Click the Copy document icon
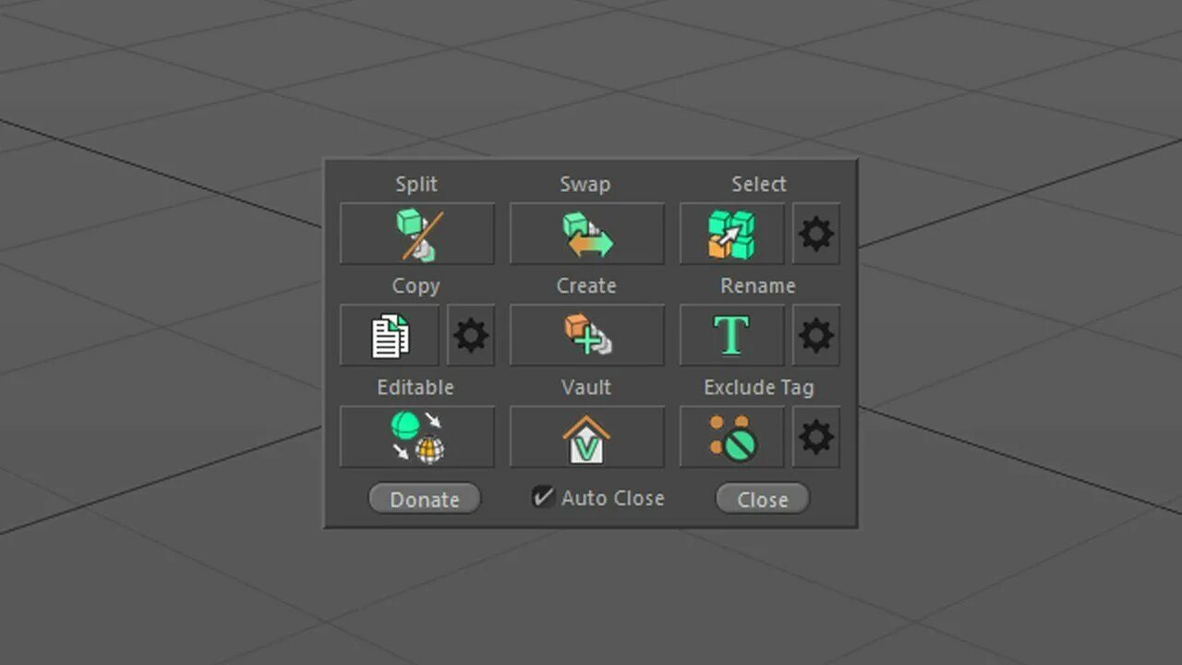Viewport: 1182px width, 665px height. click(390, 335)
